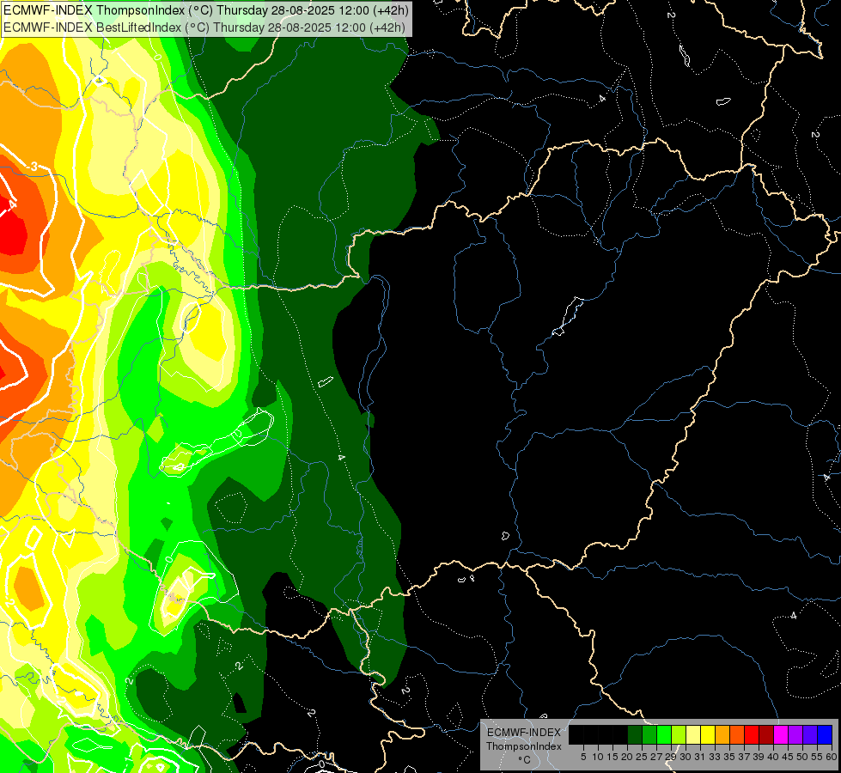Viewport: 841px width, 773px height.
Task: Click the legend tick value 31
Action: point(700,757)
